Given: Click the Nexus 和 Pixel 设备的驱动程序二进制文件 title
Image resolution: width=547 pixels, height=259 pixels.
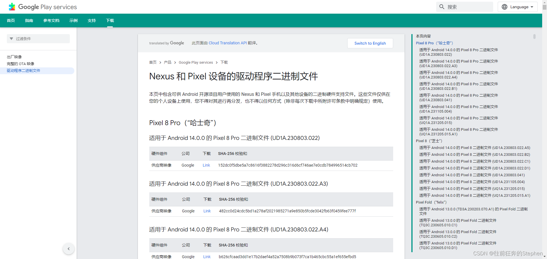Looking at the screenshot, I should tap(234, 76).
